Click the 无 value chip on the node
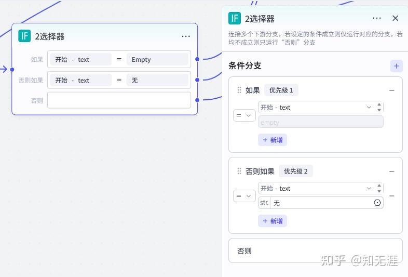The height and width of the screenshot is (277, 408). click(x=157, y=80)
